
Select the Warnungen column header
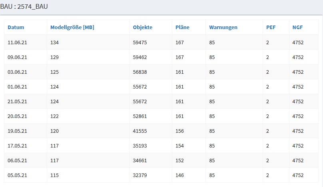[x=223, y=28]
